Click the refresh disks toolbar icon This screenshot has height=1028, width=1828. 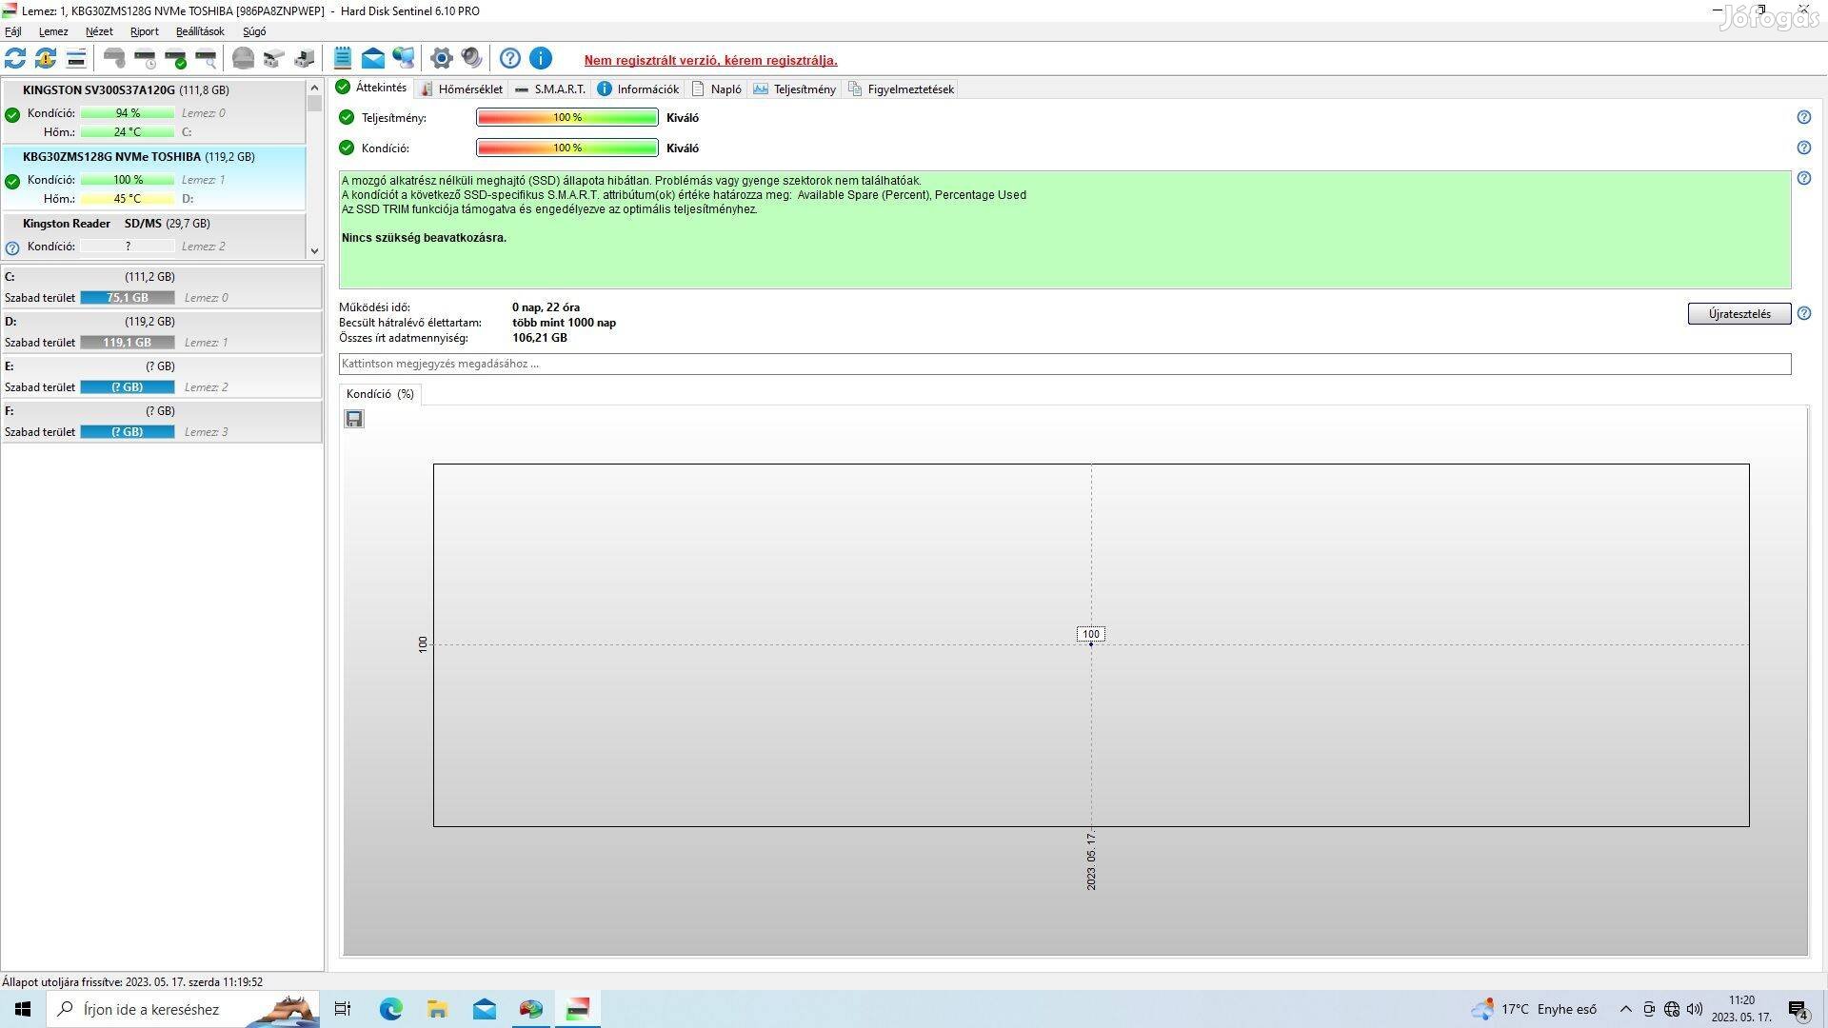tap(15, 58)
